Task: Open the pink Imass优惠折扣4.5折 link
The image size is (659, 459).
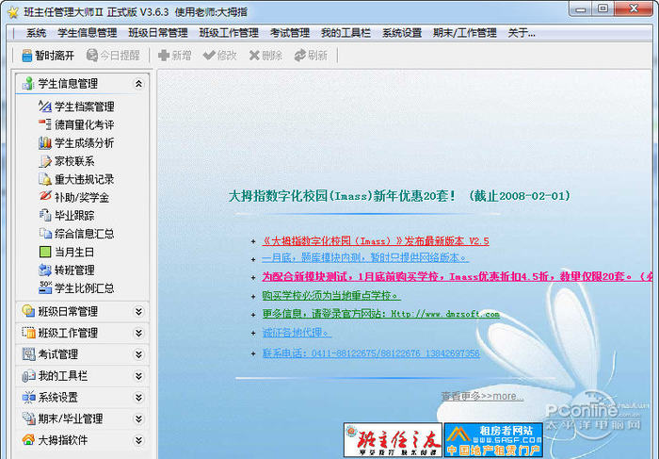Action: [x=457, y=277]
